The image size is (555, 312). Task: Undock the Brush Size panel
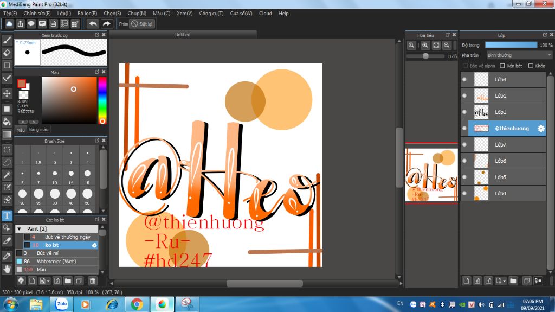point(97,141)
